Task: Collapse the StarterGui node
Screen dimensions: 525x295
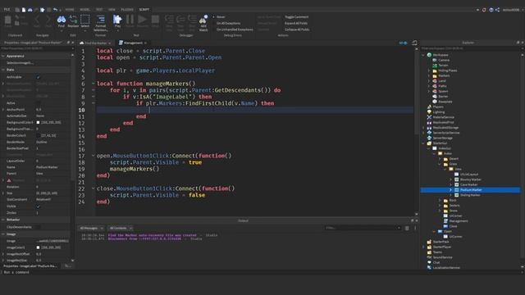Action: coord(423,143)
